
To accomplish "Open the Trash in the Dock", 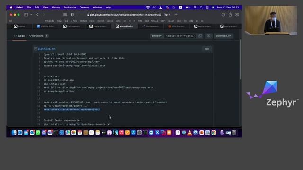I will [x=234, y=133].
